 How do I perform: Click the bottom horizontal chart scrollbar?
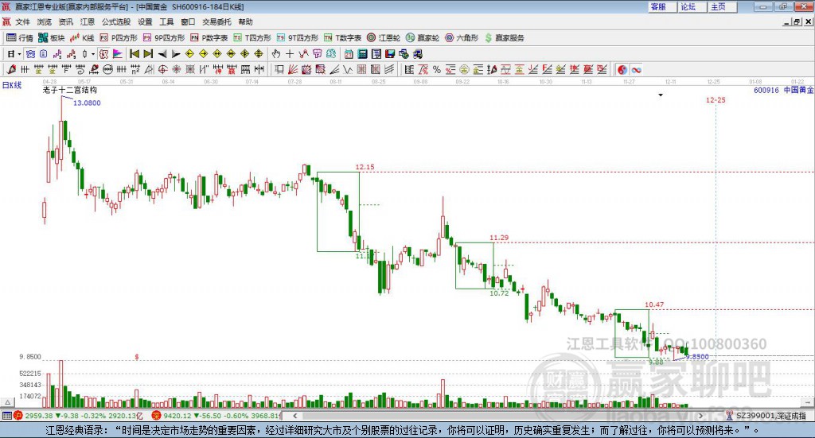click(x=498, y=416)
